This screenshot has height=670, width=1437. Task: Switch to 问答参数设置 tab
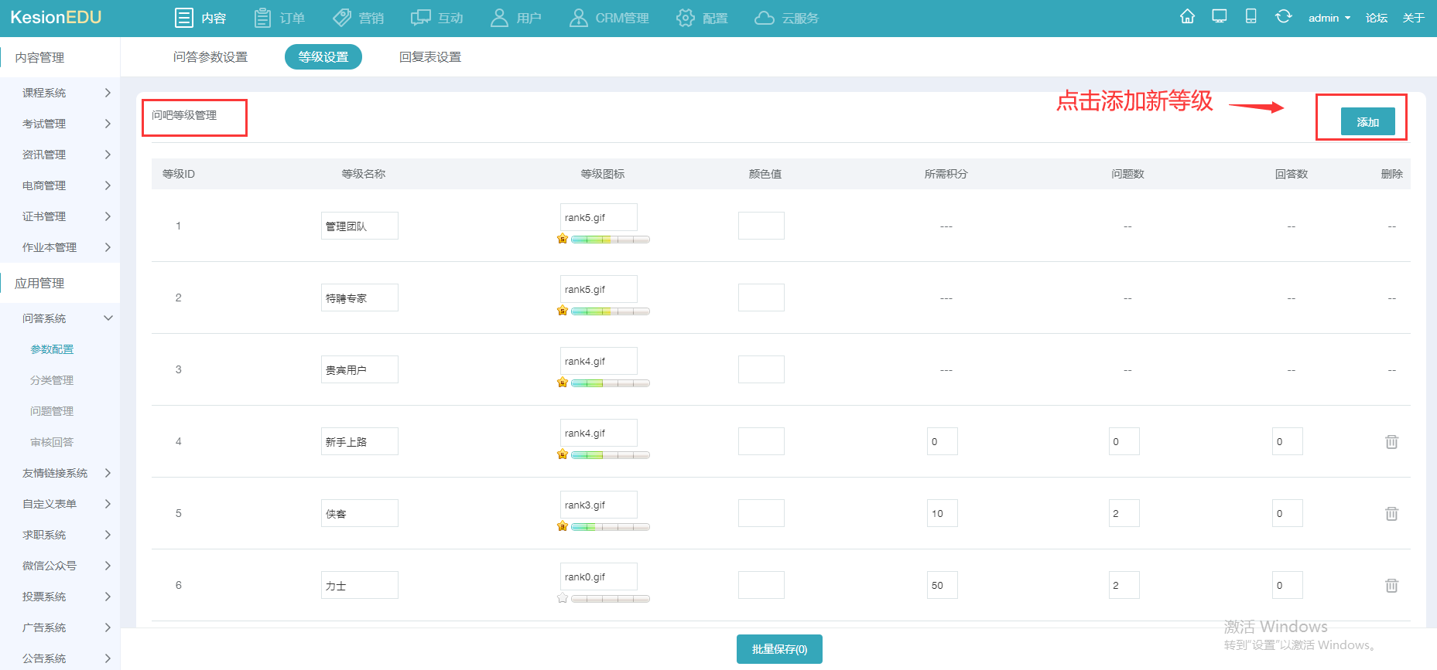[x=210, y=57]
